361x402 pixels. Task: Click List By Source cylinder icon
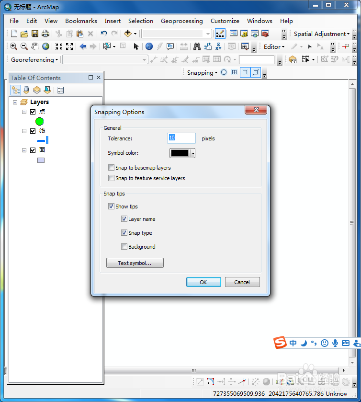[26, 90]
